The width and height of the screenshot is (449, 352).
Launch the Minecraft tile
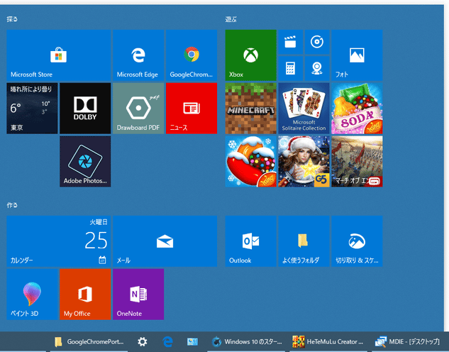(x=250, y=109)
